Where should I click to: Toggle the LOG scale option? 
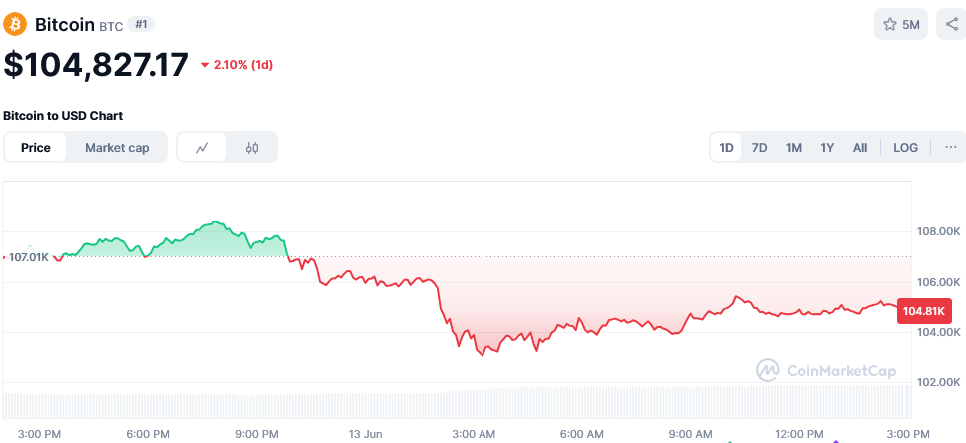point(905,147)
